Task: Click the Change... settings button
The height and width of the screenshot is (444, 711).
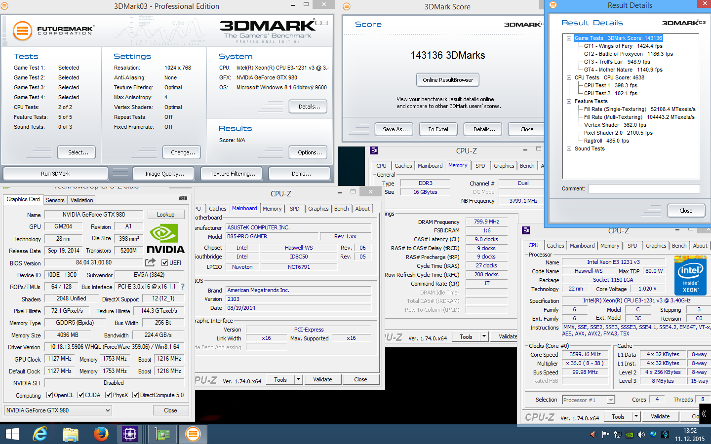Action: pos(183,152)
